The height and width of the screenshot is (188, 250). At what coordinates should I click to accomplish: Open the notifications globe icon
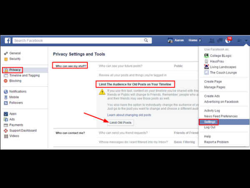227,41
